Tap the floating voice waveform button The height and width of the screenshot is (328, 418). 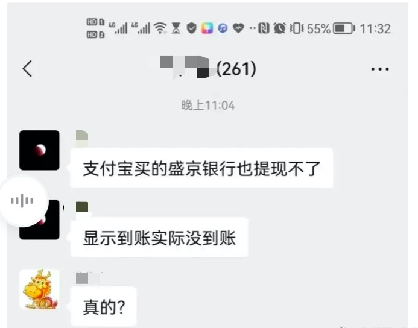tap(22, 201)
